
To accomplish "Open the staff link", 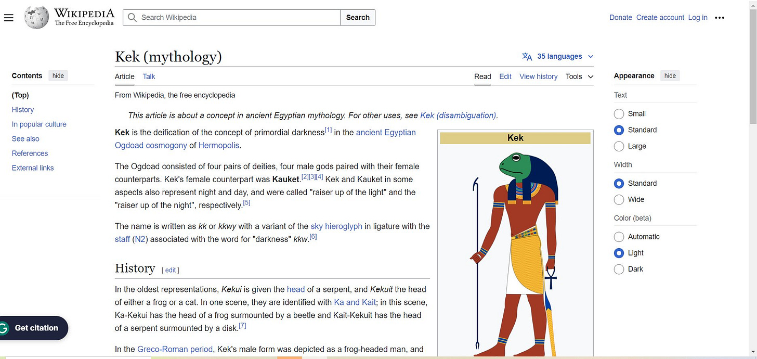I will [122, 239].
